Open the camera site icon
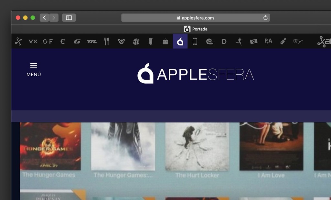Screen dimensions: 331x200 [253, 41]
